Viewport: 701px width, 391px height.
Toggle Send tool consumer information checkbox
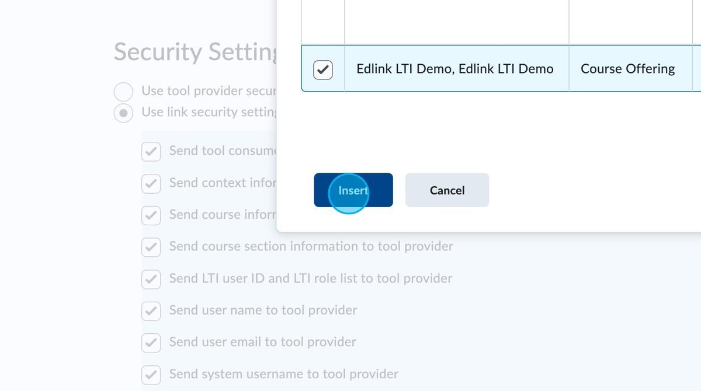[151, 152]
